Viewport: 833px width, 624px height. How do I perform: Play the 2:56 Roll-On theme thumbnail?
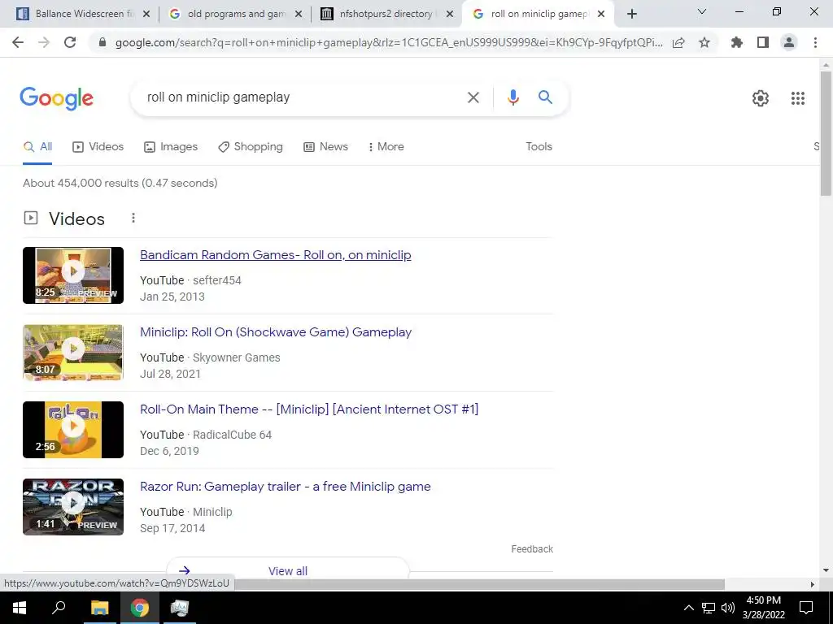(x=73, y=430)
